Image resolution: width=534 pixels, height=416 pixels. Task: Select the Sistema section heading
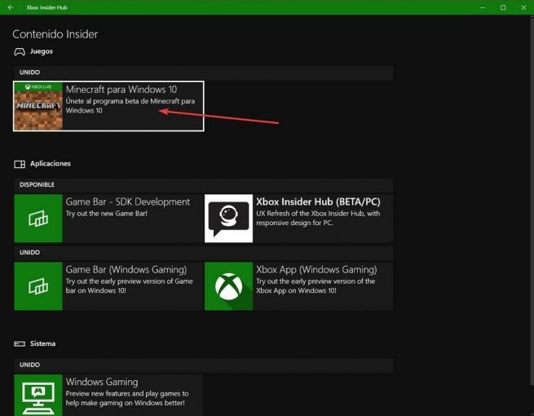click(42, 343)
